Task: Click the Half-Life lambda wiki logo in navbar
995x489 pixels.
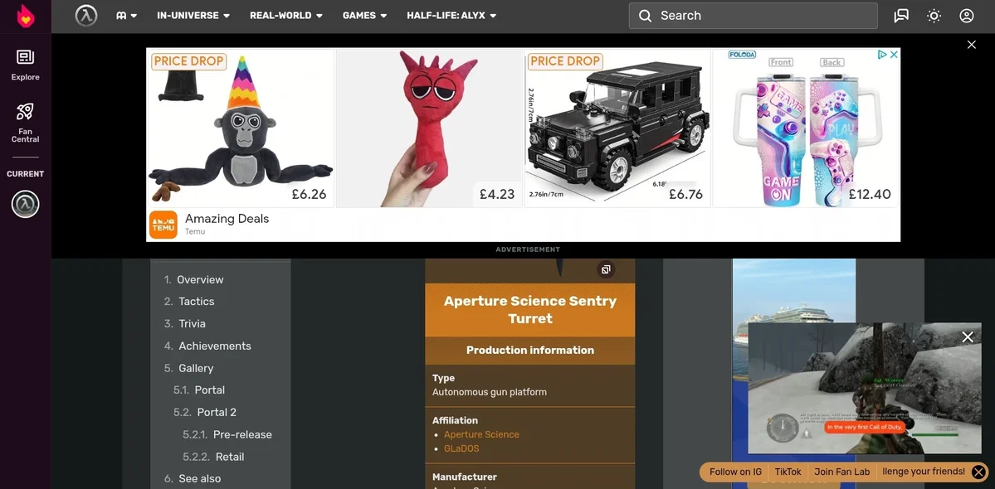Action: [x=86, y=16]
